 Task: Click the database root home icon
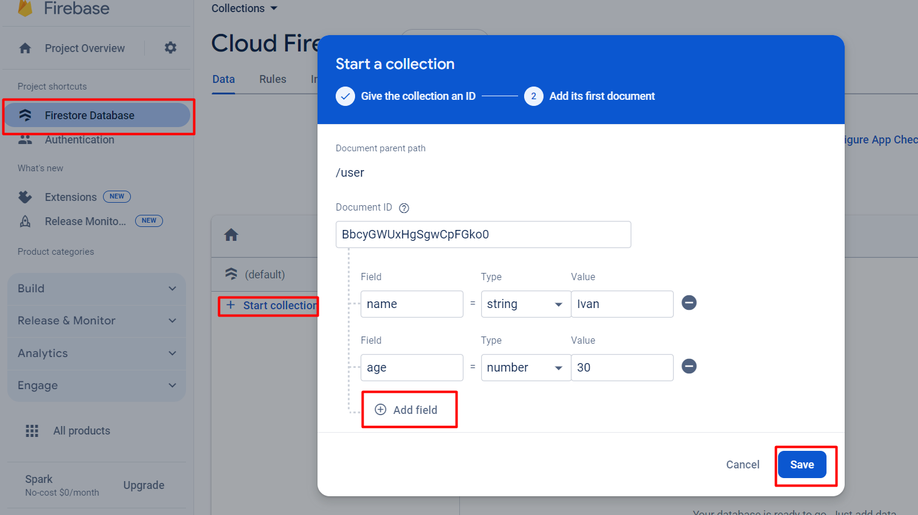coord(231,235)
